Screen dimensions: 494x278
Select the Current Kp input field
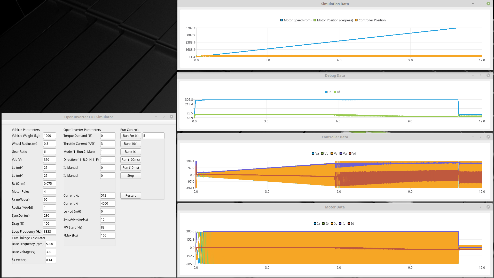pyautogui.click(x=107, y=196)
